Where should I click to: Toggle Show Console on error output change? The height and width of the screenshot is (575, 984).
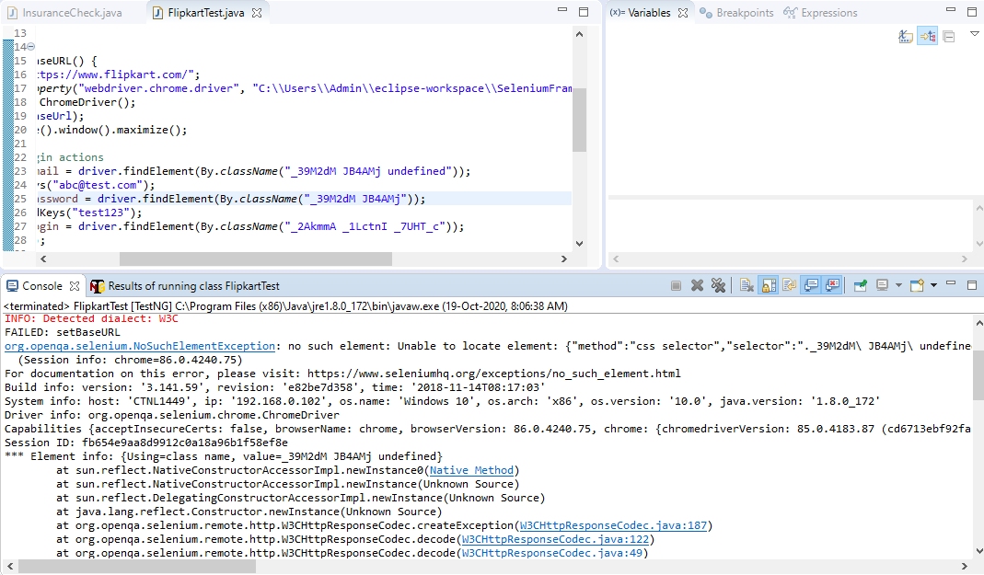tap(832, 285)
